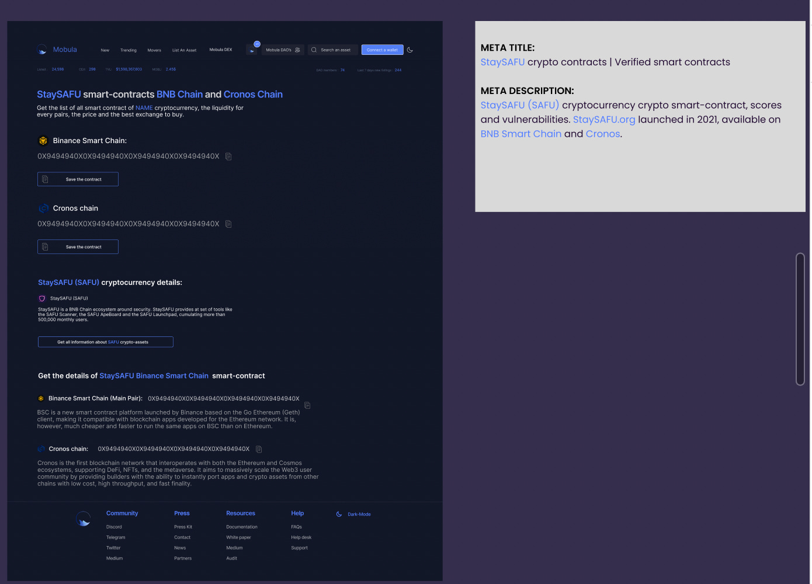The image size is (812, 584).
Task: Click 'Cronos Chain' in the page heading
Action: 253,95
